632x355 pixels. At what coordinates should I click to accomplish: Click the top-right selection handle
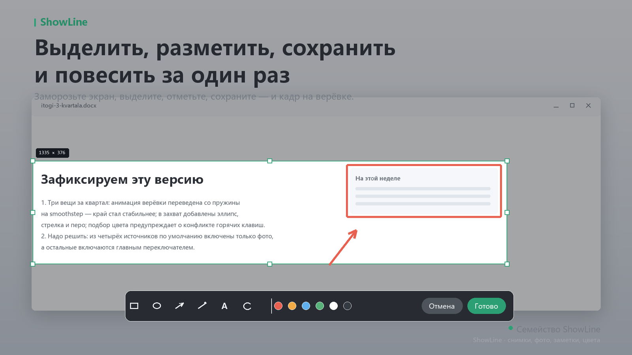(x=507, y=161)
